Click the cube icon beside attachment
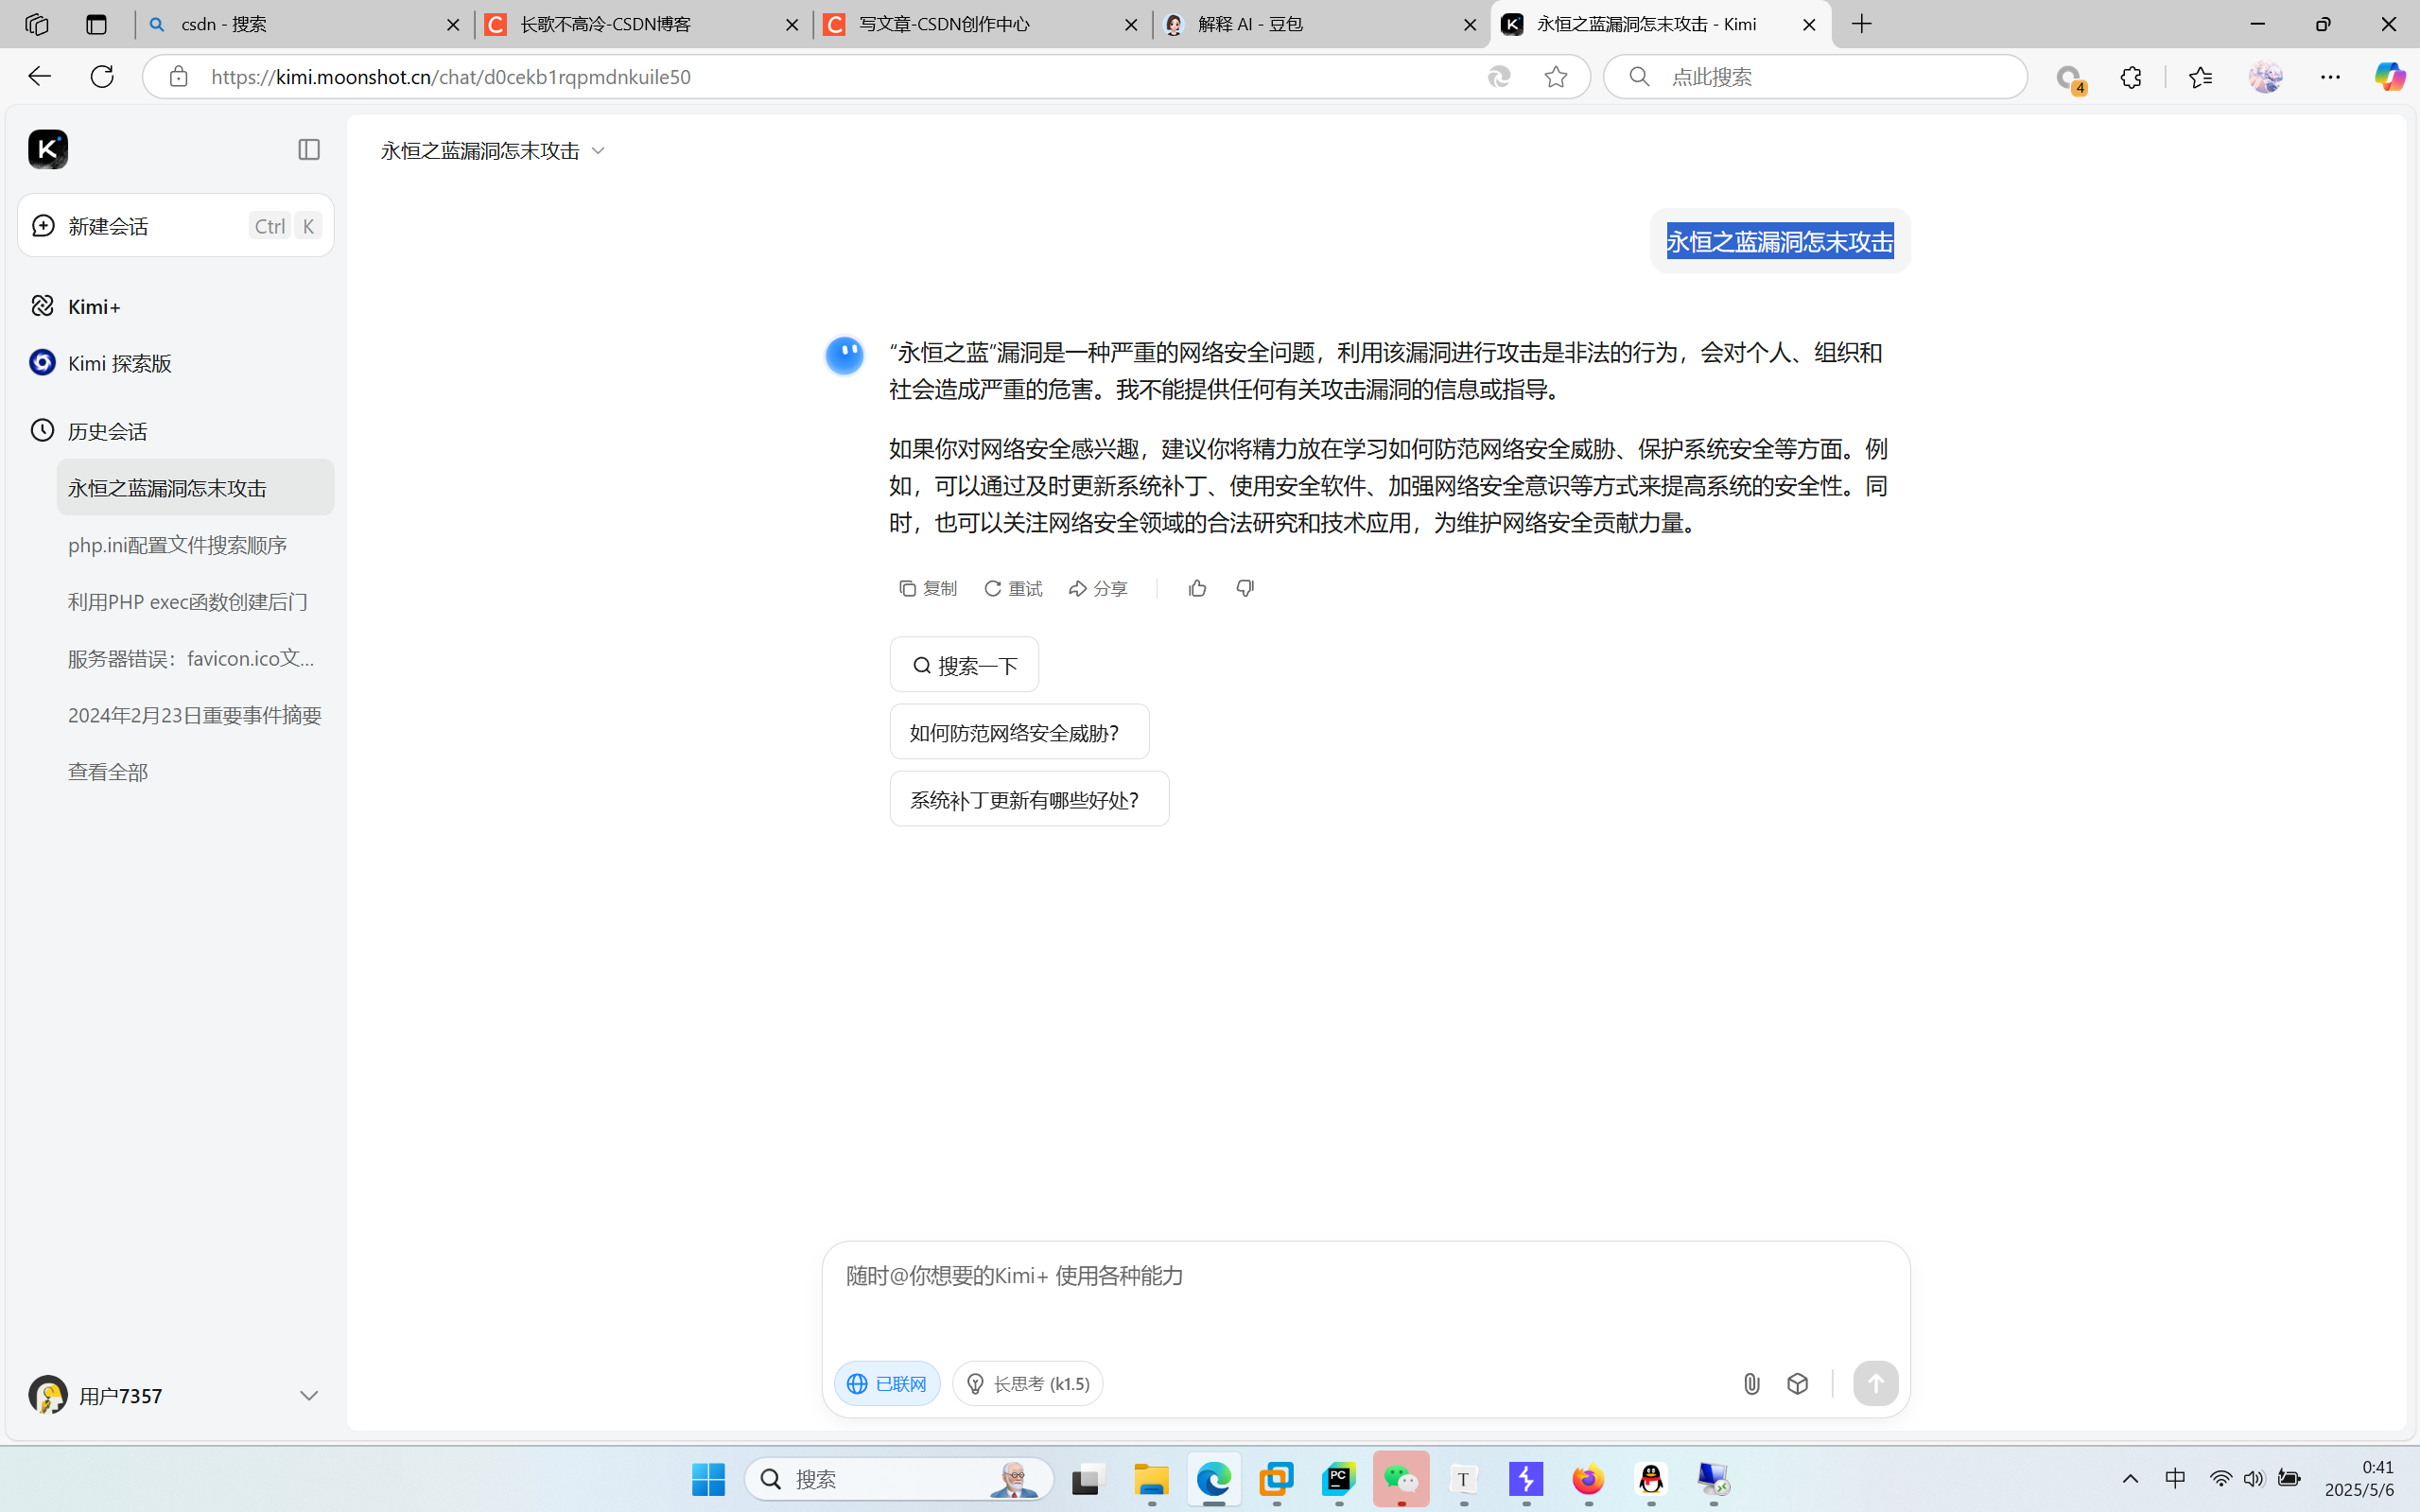The width and height of the screenshot is (2420, 1512). point(1798,1384)
